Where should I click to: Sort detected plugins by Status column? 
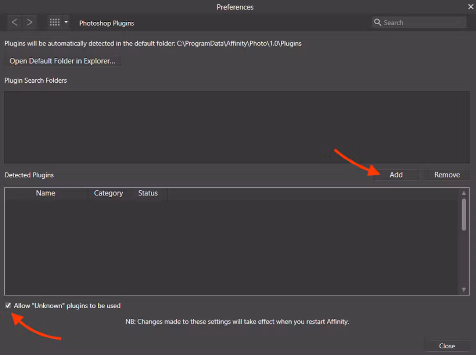tap(148, 193)
